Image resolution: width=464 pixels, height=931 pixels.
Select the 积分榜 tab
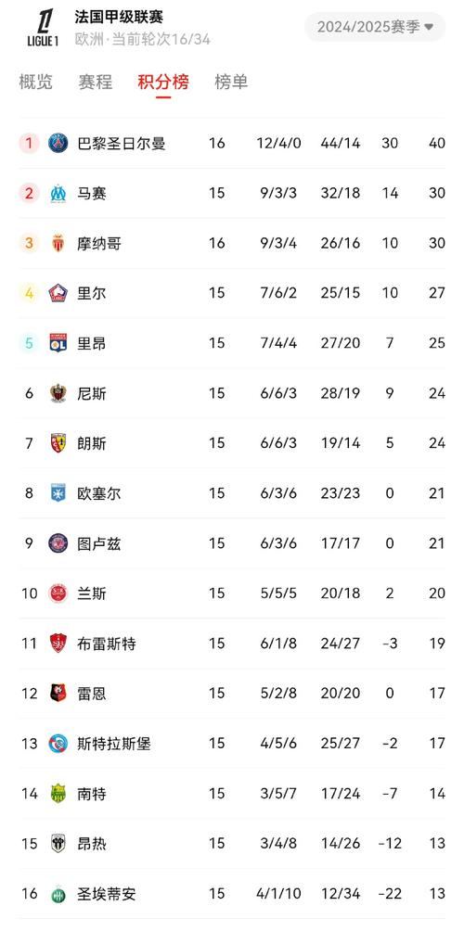click(163, 82)
